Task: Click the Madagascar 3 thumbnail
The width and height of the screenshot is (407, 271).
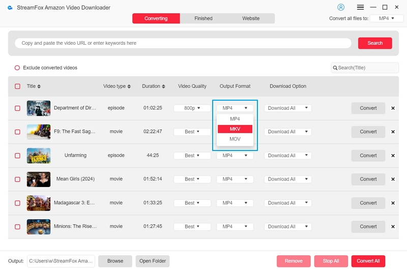Action: pos(39,203)
